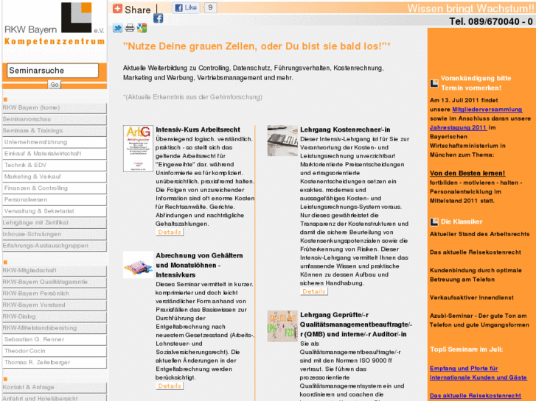The height and width of the screenshot is (401, 536).
Task: Open the Jahrestagung 2011 link
Action: click(458, 127)
